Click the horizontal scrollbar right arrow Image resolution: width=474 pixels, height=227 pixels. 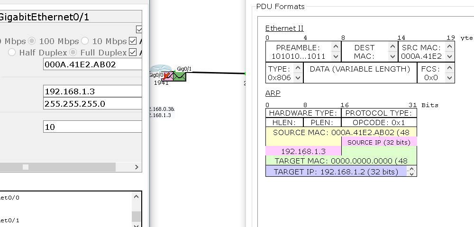point(137,167)
